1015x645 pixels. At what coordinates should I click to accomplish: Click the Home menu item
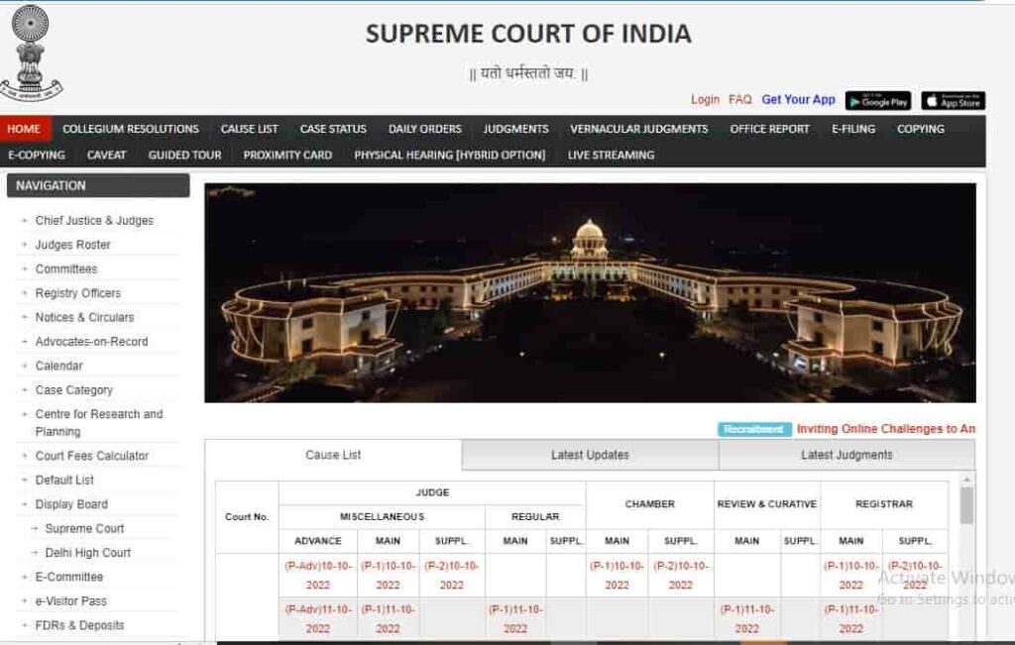[24, 129]
